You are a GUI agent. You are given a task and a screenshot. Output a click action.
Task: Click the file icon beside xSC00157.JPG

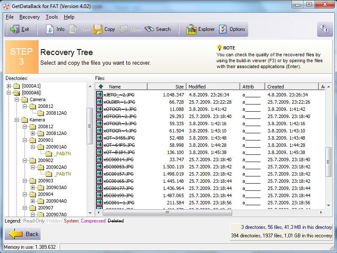point(99,174)
